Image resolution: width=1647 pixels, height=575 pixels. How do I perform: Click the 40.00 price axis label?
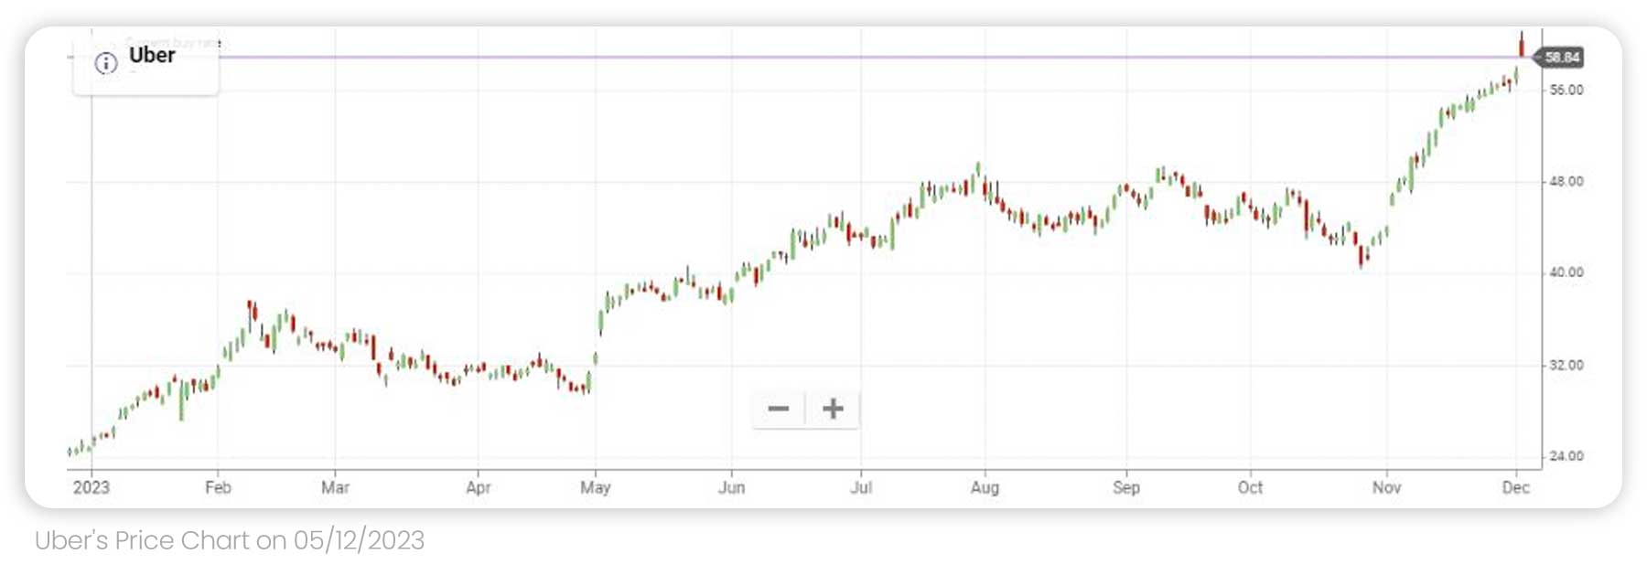1566,272
